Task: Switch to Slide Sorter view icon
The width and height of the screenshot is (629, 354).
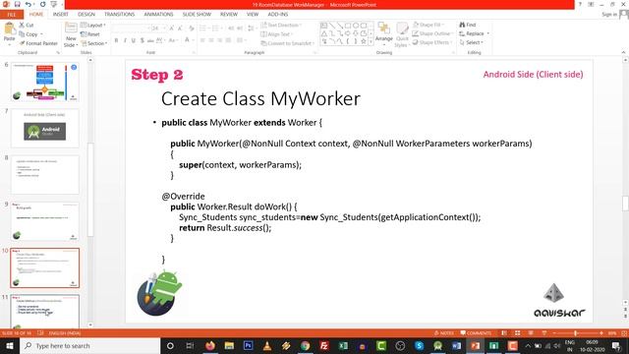Action: pos(518,333)
